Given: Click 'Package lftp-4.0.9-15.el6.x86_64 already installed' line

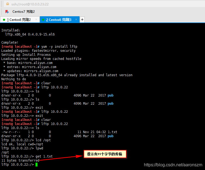Looking at the screenshot, I should [x=67, y=75].
